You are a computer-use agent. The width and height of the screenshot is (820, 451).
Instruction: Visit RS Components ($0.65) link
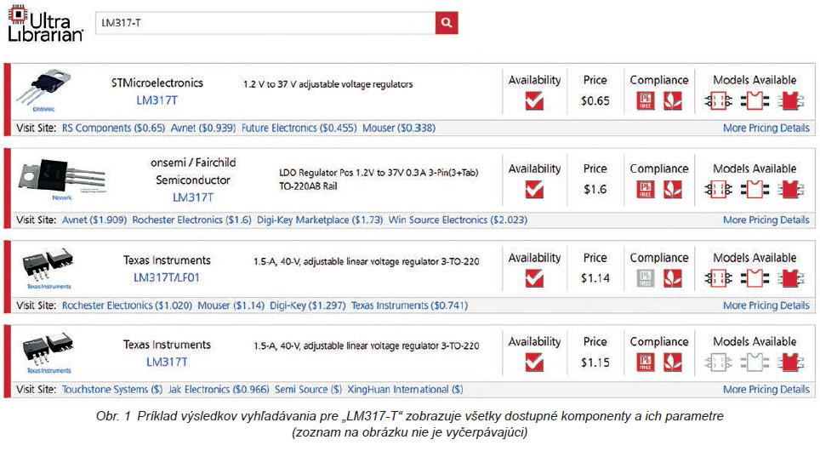click(113, 128)
